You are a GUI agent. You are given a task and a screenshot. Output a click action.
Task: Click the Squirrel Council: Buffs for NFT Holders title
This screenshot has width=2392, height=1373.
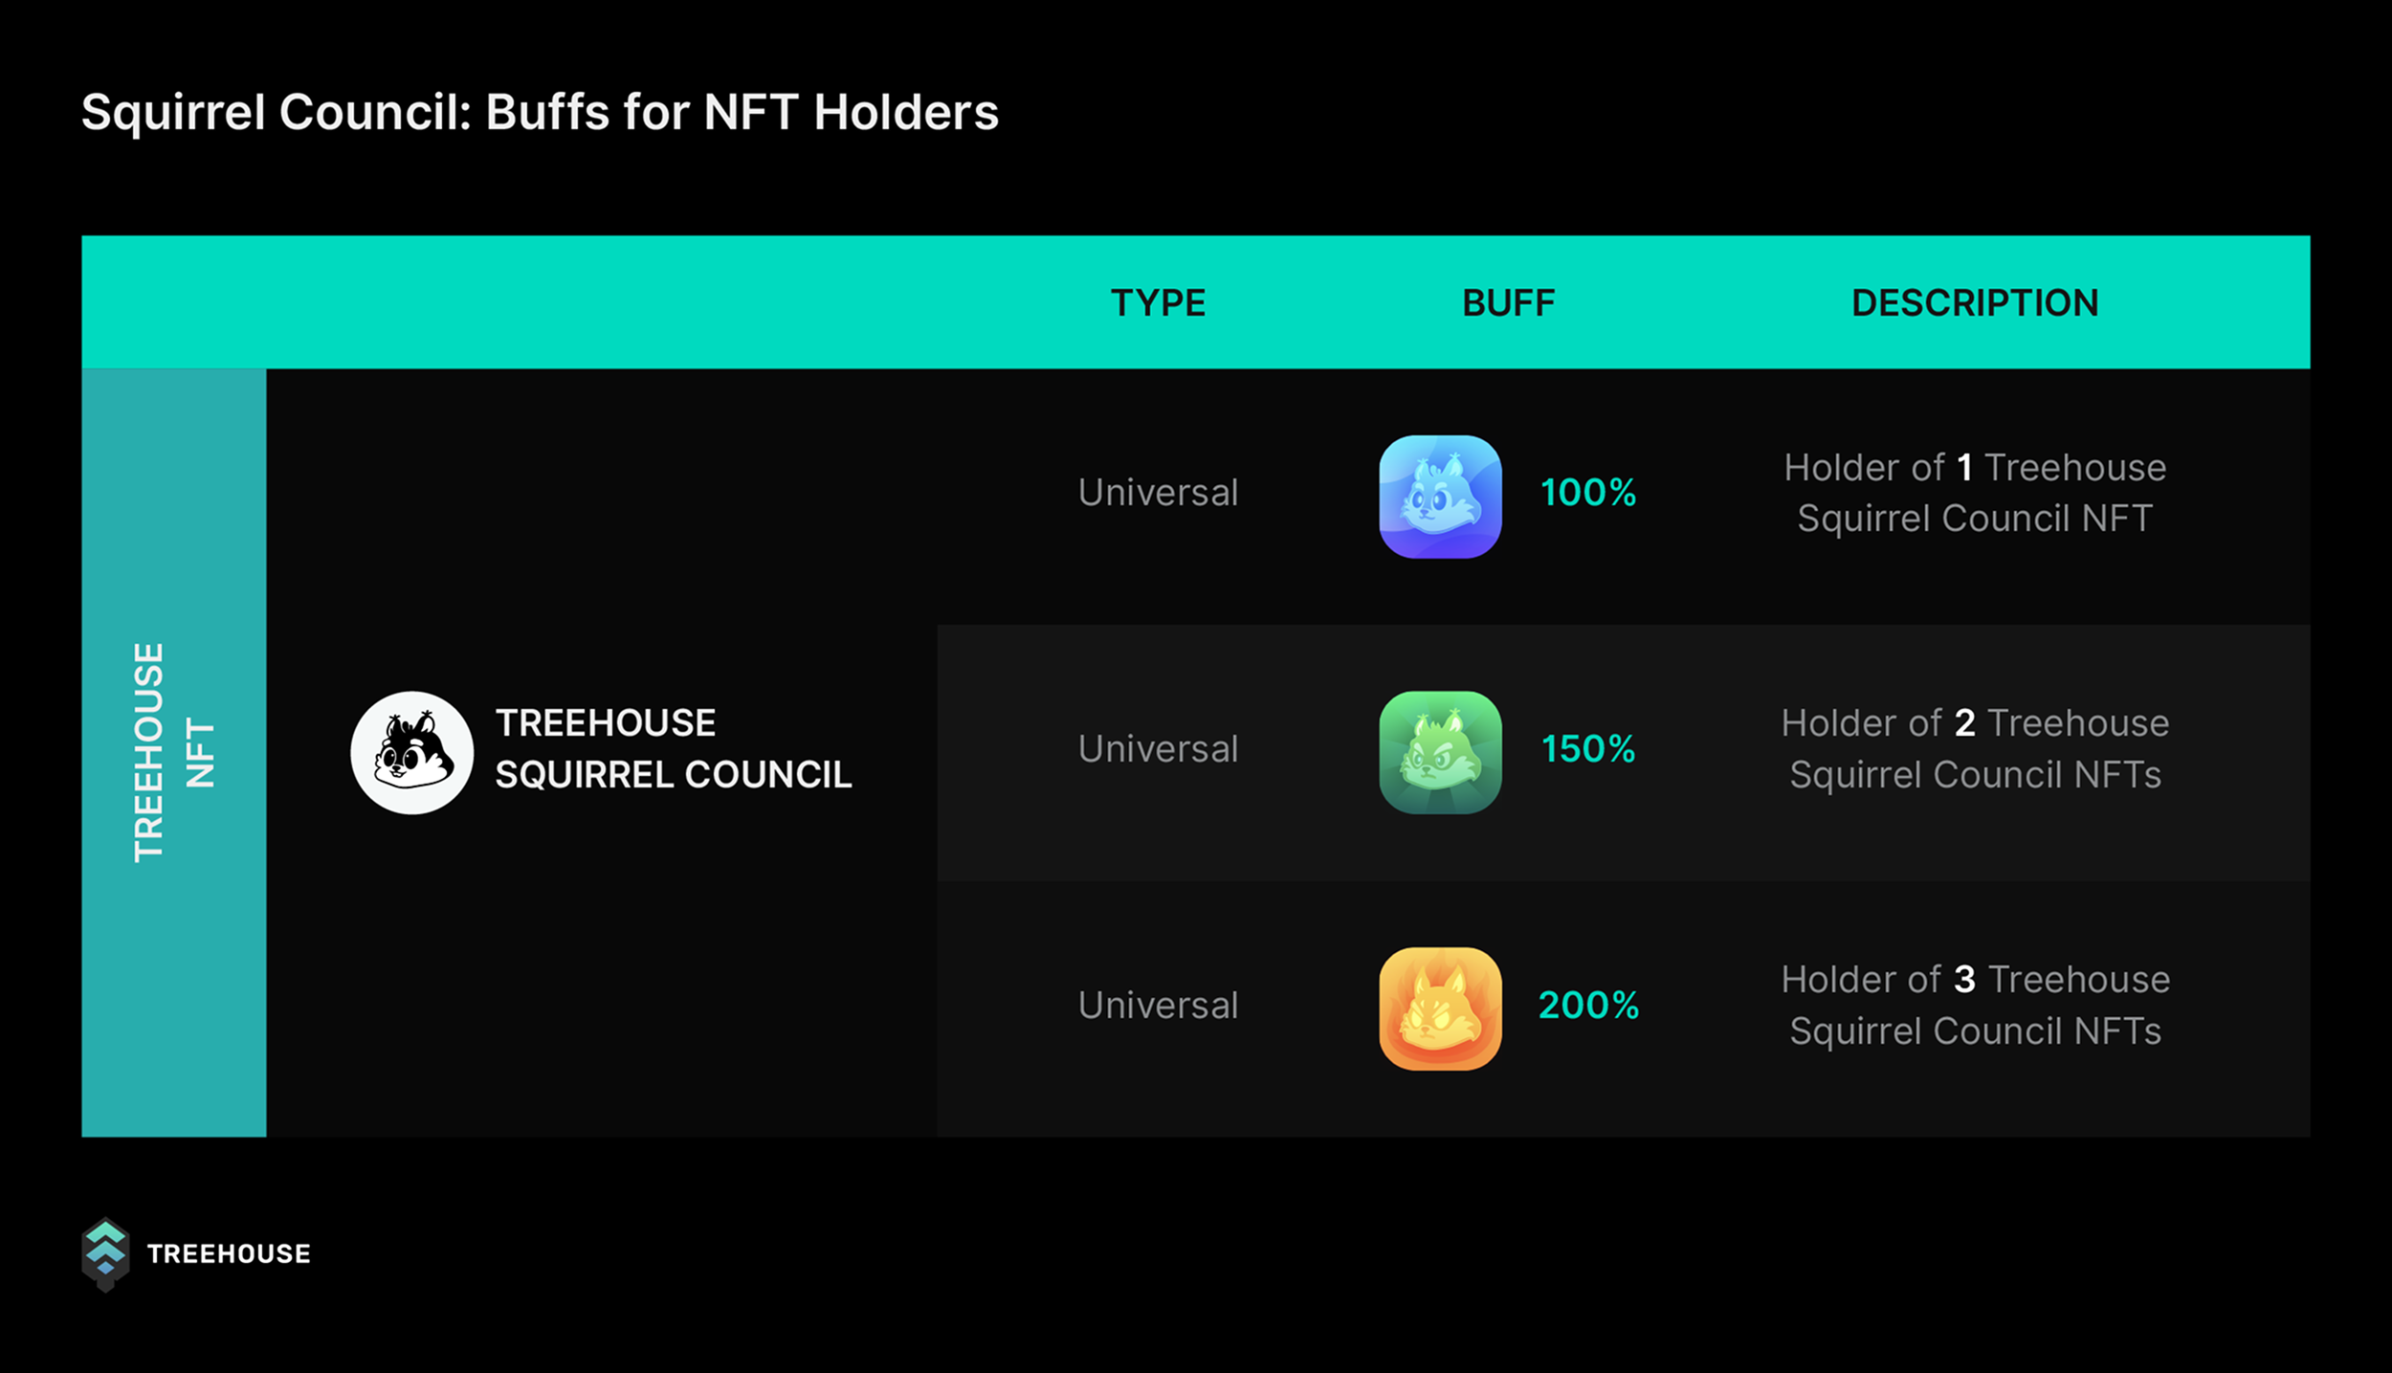pos(540,113)
